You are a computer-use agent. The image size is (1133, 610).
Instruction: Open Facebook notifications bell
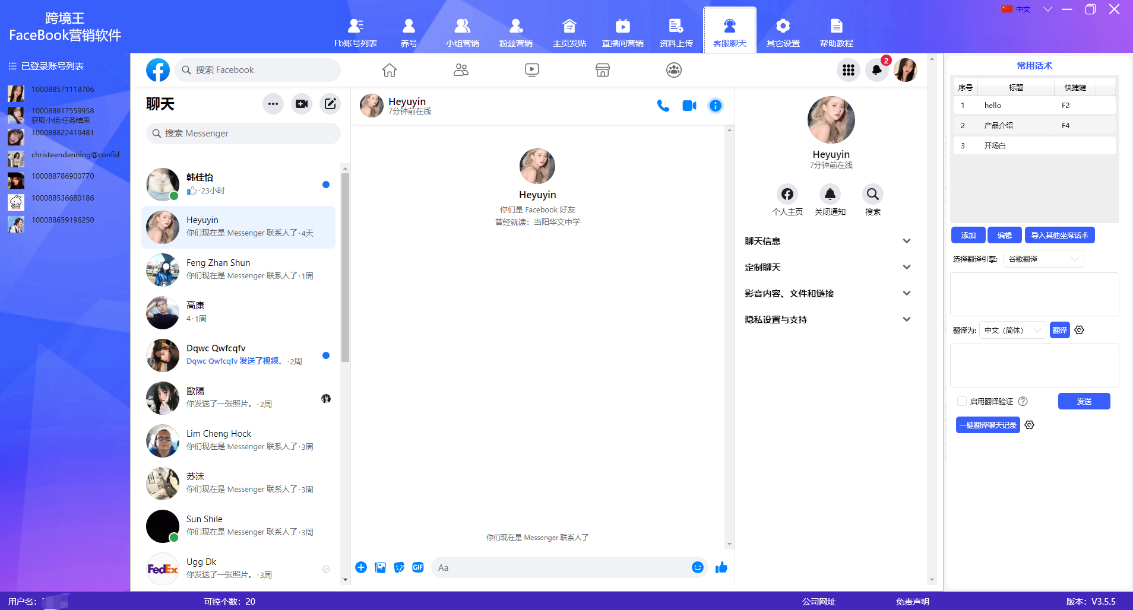pos(878,69)
